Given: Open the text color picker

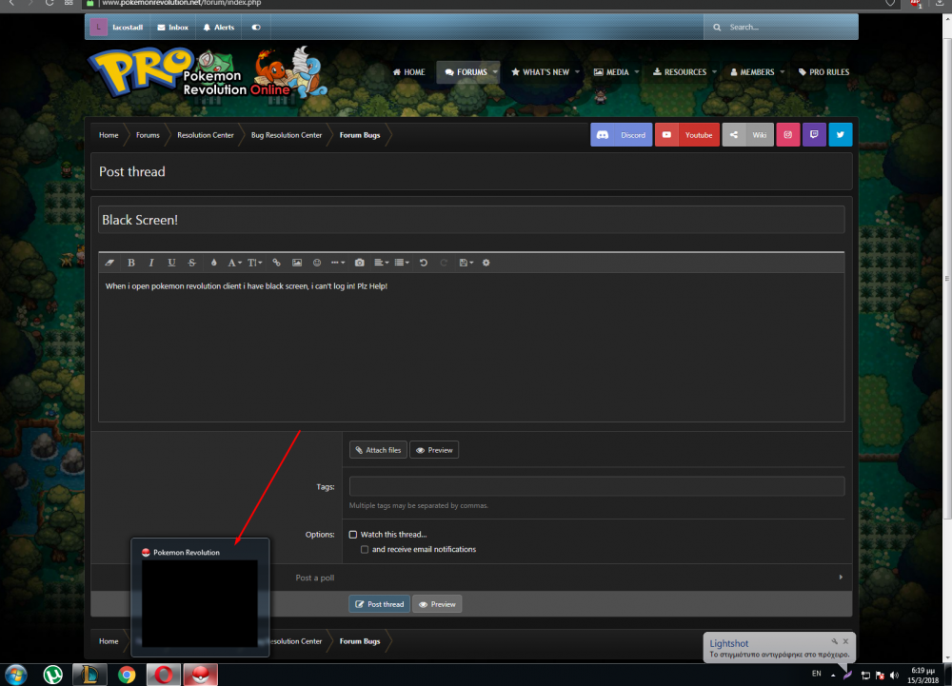Looking at the screenshot, I should click(213, 263).
